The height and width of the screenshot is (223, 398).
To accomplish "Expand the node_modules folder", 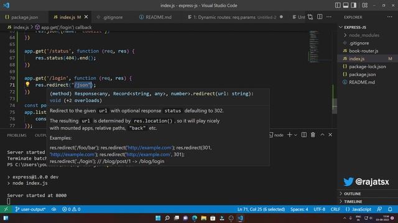I will point(368,35).
